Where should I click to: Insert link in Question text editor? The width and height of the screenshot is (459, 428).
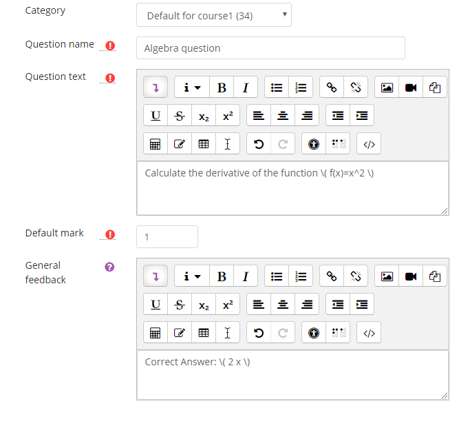click(x=332, y=88)
